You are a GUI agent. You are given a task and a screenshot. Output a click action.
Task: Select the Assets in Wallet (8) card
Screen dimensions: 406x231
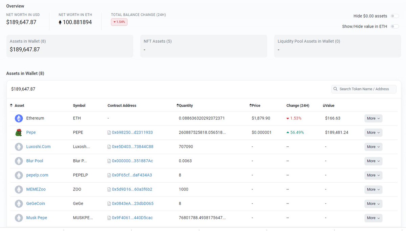click(x=70, y=46)
